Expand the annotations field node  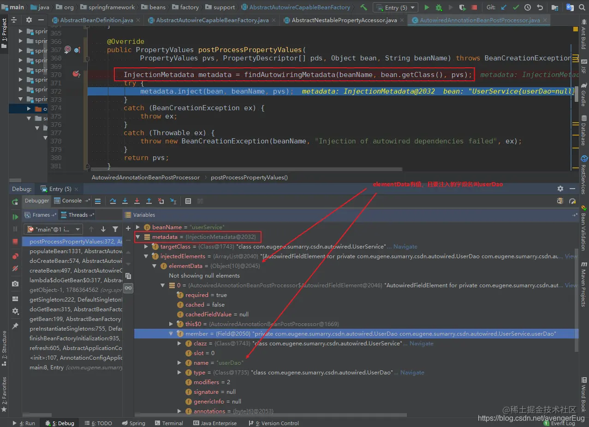tap(179, 411)
